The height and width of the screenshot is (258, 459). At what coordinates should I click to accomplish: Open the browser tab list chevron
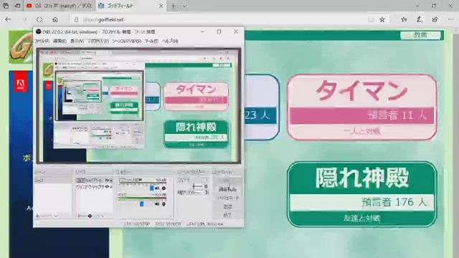coord(184,6)
